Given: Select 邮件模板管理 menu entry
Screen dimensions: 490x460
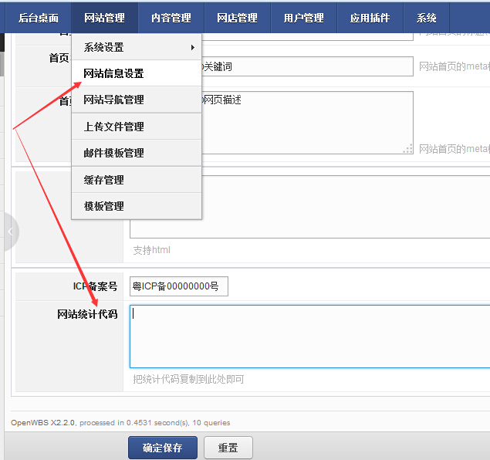Looking at the screenshot, I should tap(137, 153).
